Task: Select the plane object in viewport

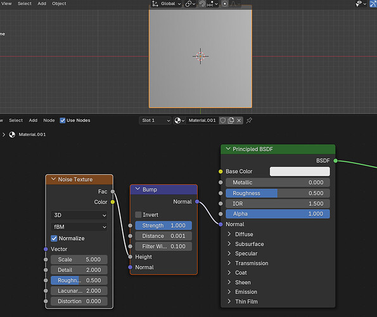Action: pos(200,56)
